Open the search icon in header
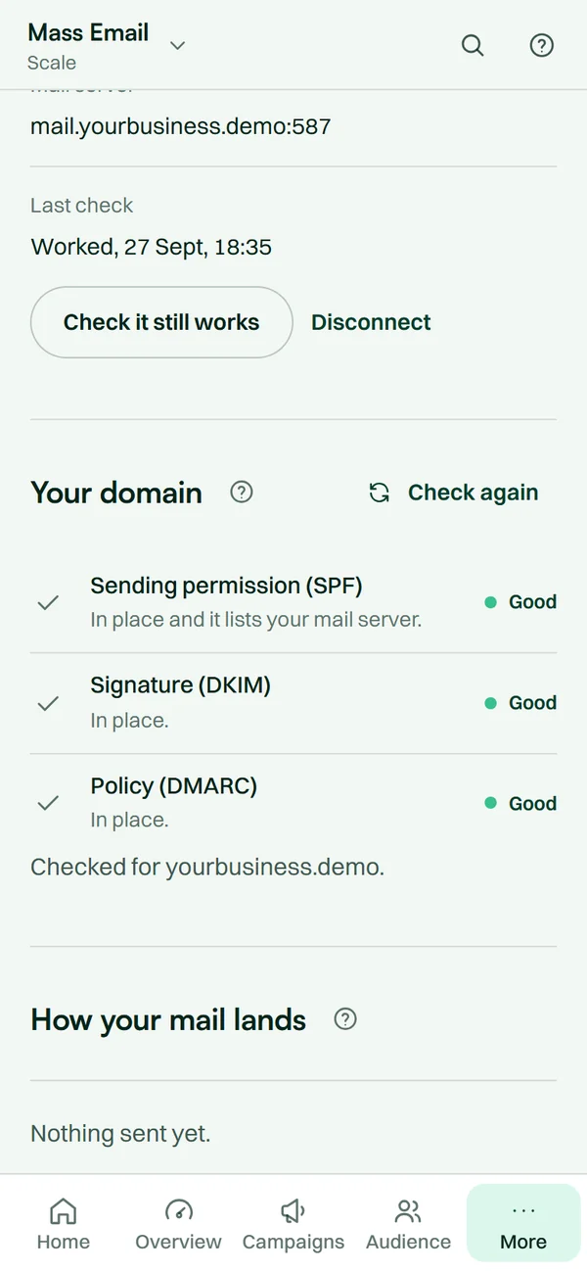The height and width of the screenshot is (1271, 587). click(x=473, y=46)
